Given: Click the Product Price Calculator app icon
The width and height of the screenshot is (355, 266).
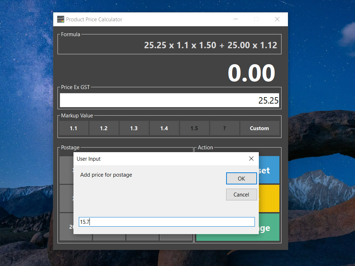Looking at the screenshot, I should pyautogui.click(x=61, y=19).
